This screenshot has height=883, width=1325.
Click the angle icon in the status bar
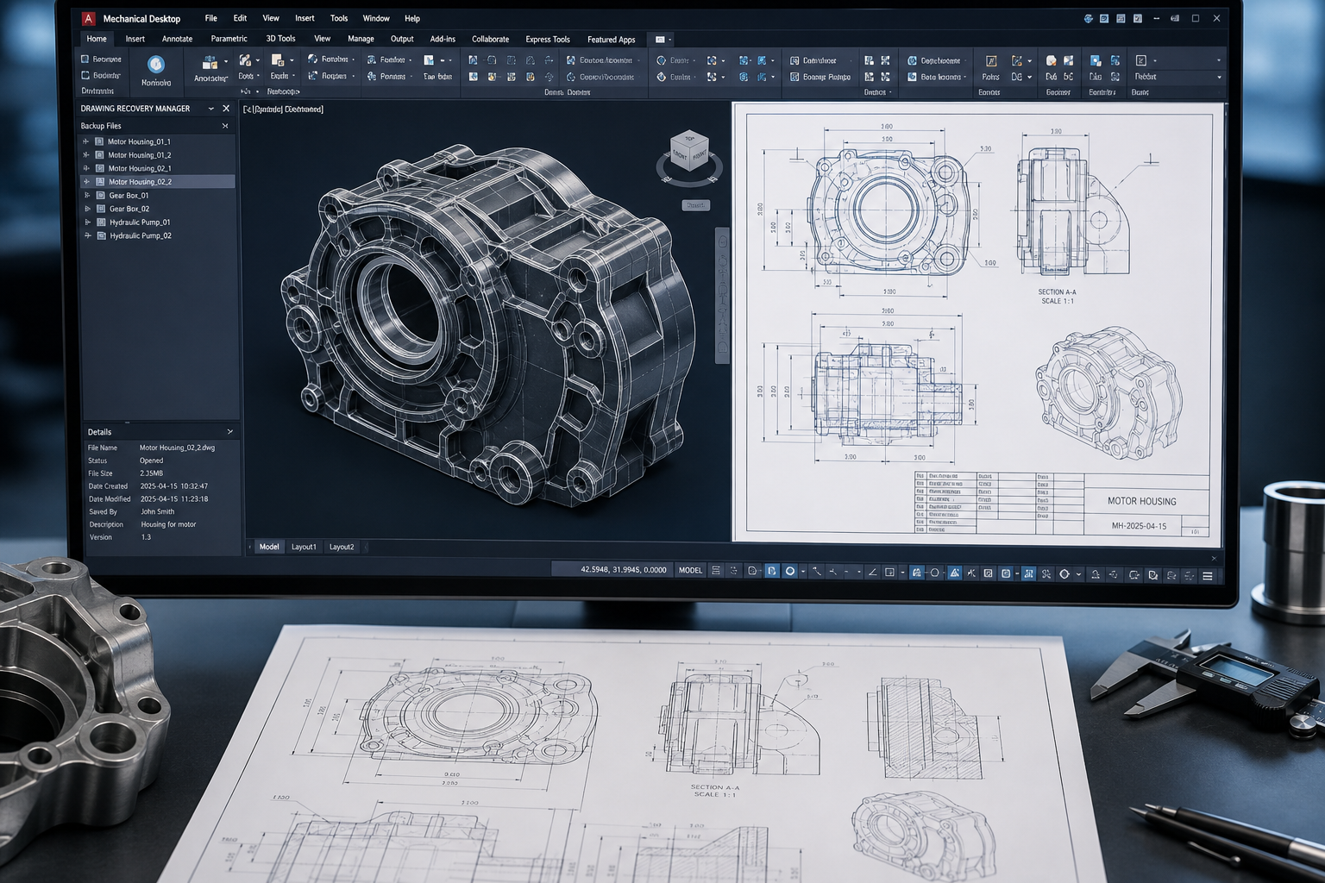872,573
